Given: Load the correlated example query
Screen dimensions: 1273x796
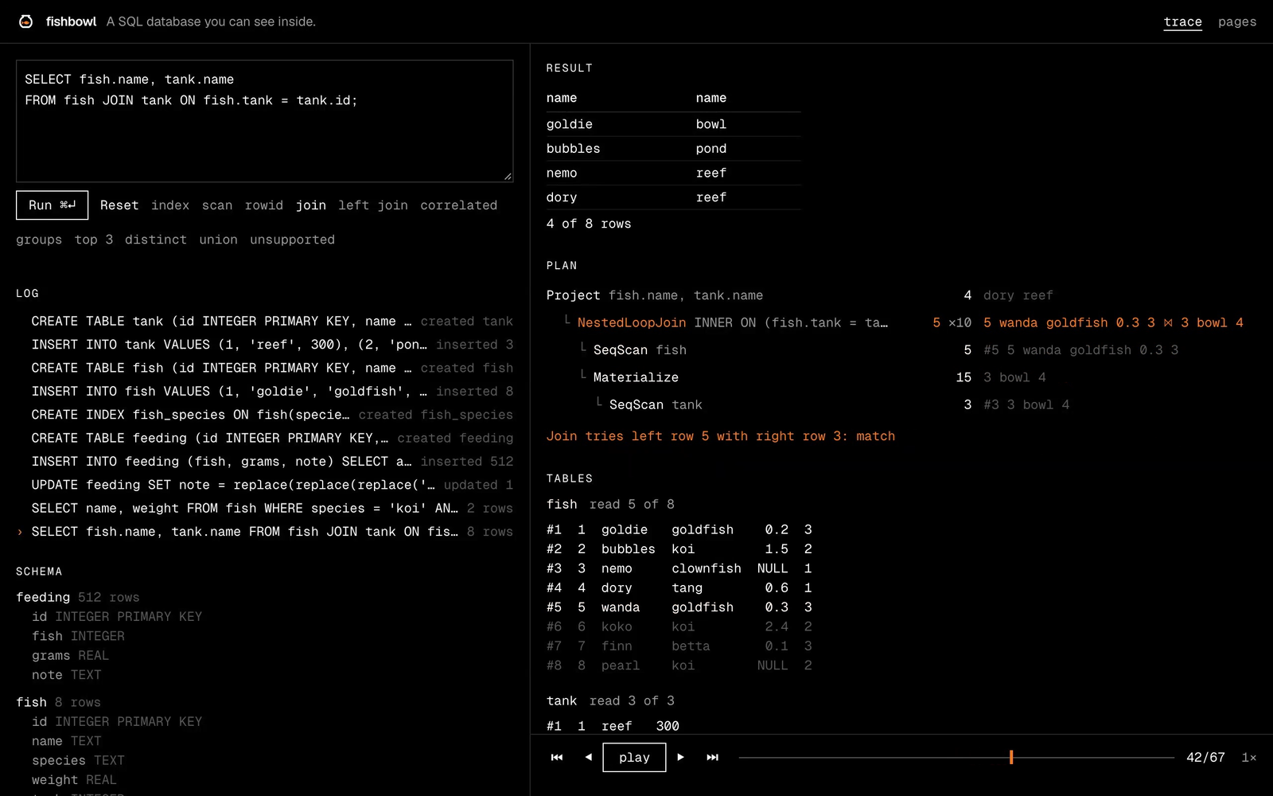Looking at the screenshot, I should (x=459, y=205).
